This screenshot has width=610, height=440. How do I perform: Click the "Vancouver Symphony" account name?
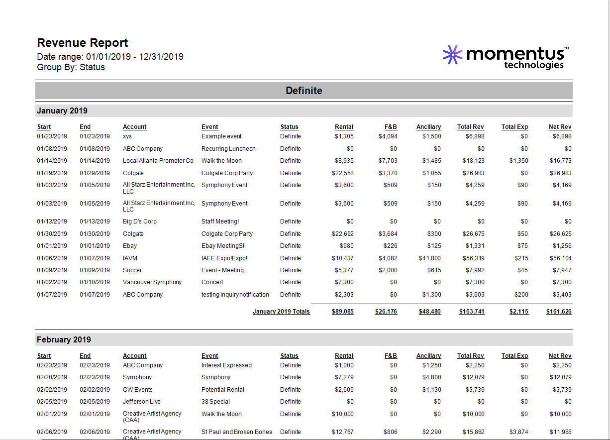click(x=152, y=282)
